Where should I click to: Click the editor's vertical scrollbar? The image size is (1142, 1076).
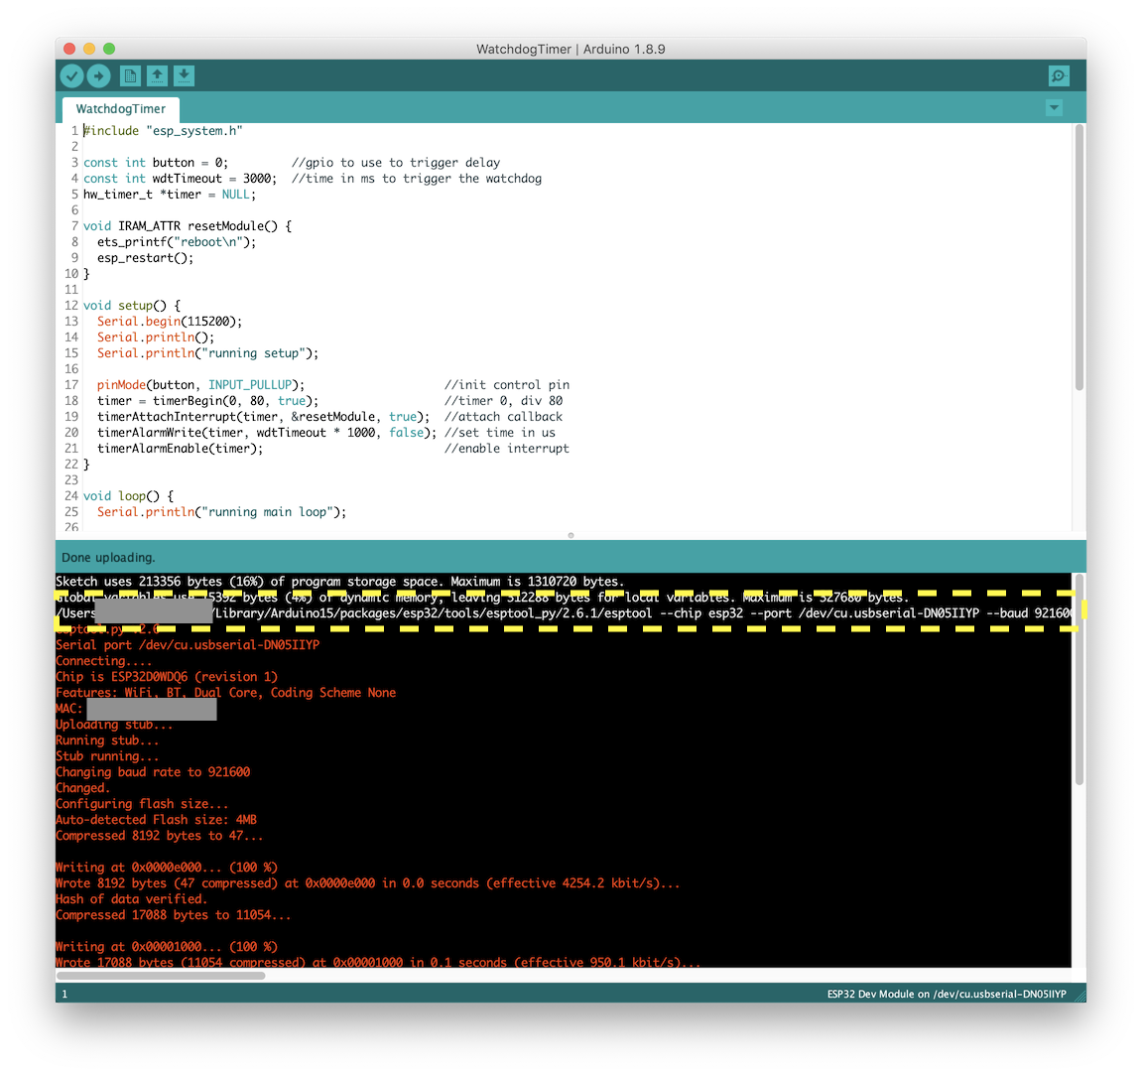tap(1079, 258)
